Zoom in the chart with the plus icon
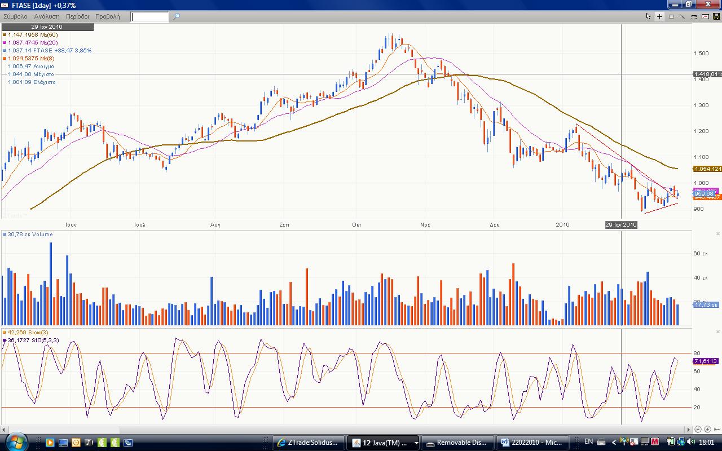This screenshot has width=722, height=451. click(x=707, y=430)
